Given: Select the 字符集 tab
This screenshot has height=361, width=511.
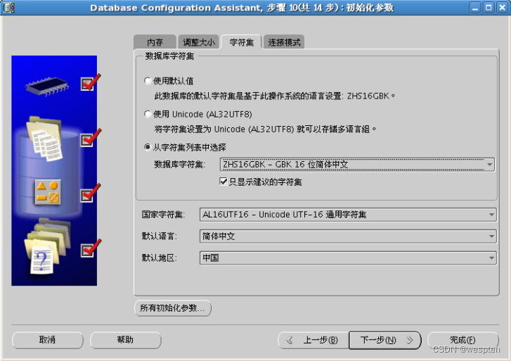Looking at the screenshot, I should 241,42.
